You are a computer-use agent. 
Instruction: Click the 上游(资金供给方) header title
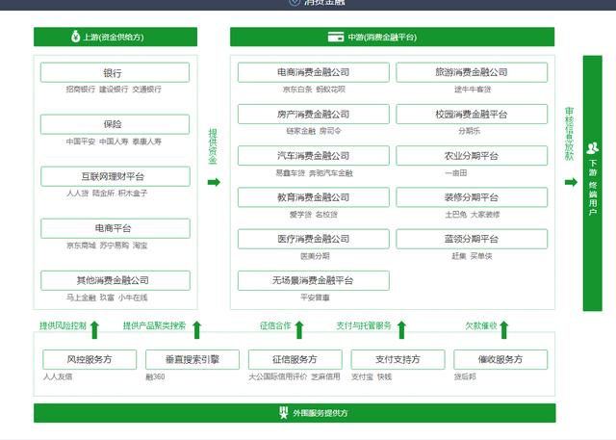pos(114,37)
